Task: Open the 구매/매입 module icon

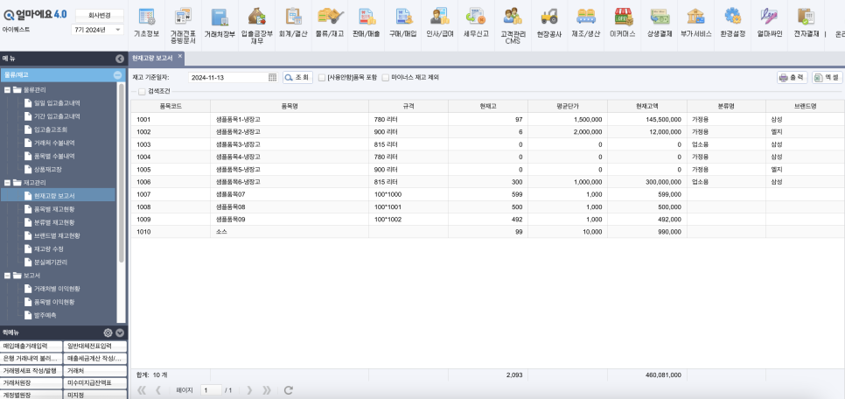Action: pos(403,22)
